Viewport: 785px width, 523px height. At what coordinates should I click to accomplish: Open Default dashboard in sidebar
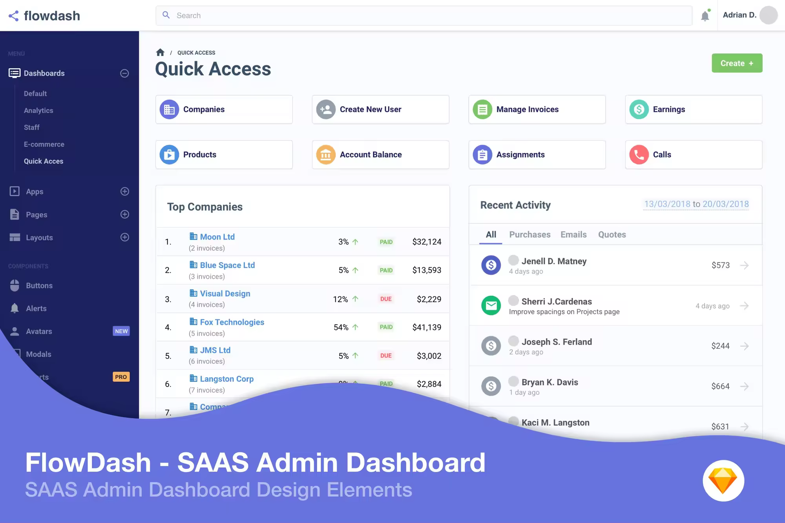coord(35,94)
